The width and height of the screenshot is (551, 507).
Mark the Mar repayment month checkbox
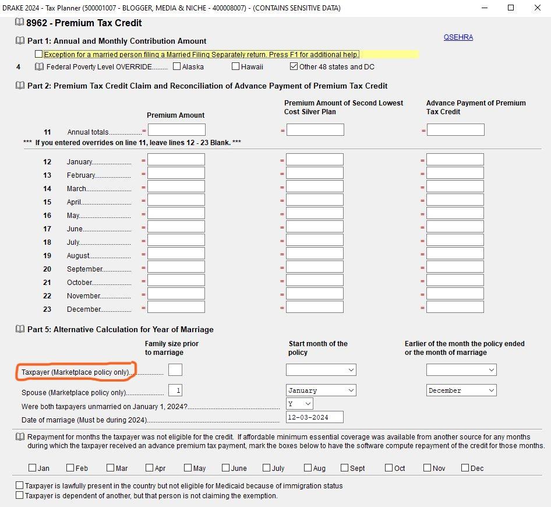110,467
